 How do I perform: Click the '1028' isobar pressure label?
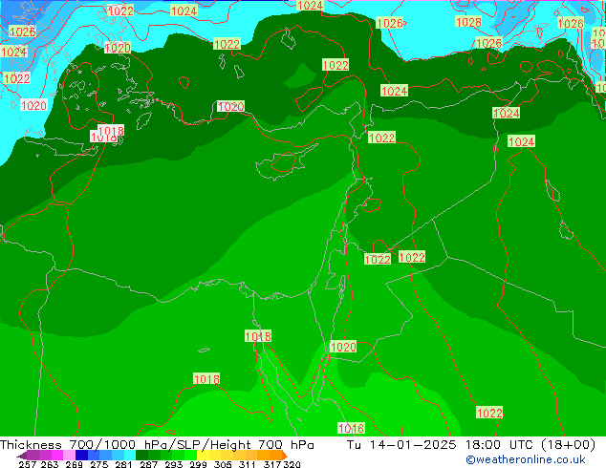[468, 22]
